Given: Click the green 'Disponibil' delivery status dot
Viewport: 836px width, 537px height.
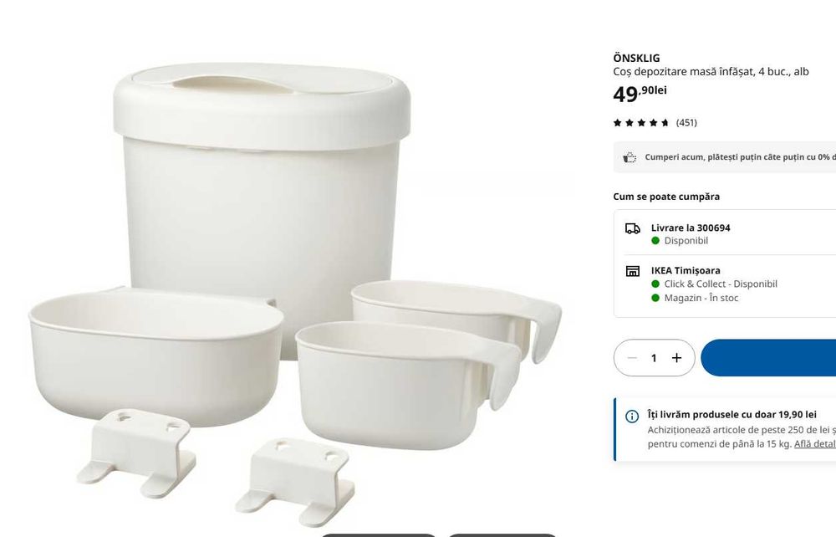Looking at the screenshot, I should [x=655, y=241].
